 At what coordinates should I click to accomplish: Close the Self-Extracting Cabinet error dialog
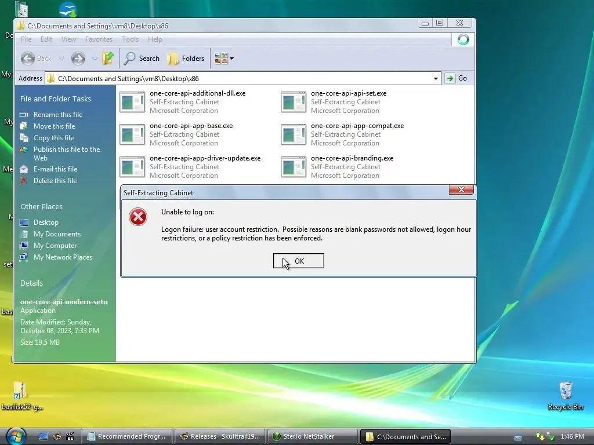tap(461, 189)
